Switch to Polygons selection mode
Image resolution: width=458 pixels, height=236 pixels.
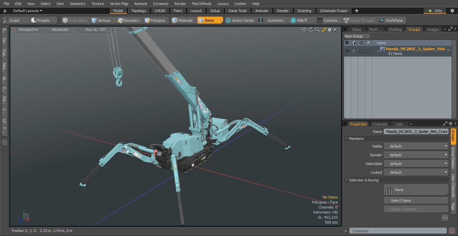coord(155,20)
